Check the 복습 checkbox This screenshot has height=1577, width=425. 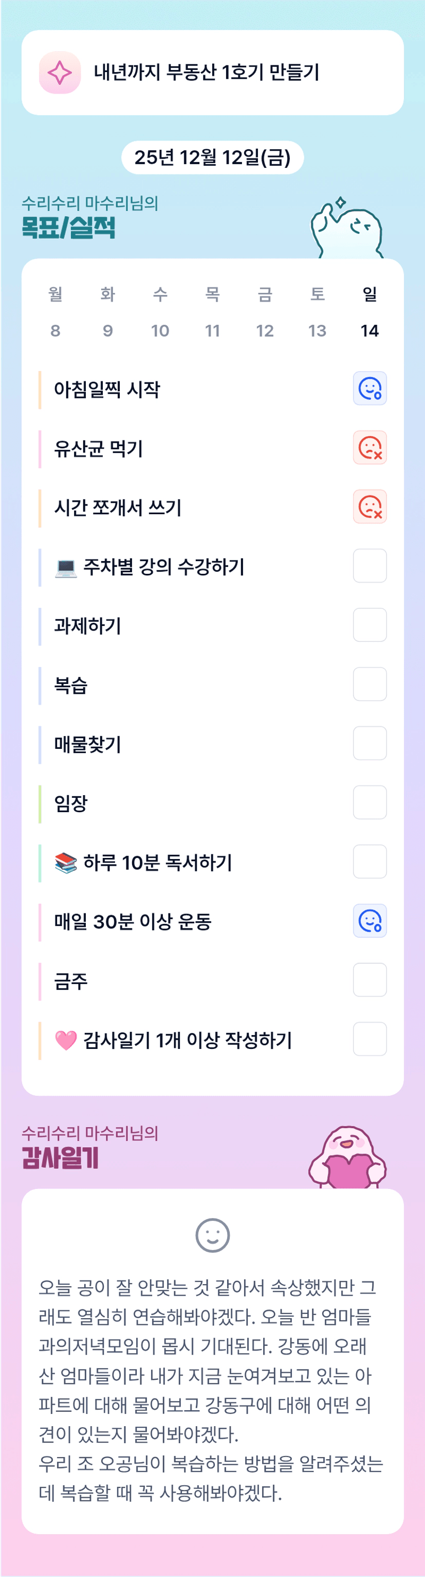pos(369,685)
